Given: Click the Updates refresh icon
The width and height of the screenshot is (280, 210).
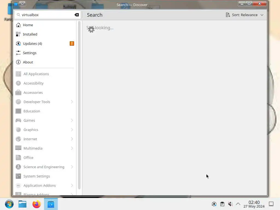Looking at the screenshot, I should tap(18, 43).
